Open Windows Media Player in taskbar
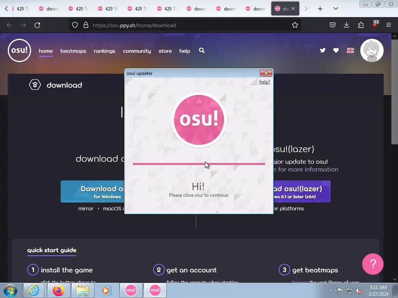The image size is (398, 298). coord(106,290)
